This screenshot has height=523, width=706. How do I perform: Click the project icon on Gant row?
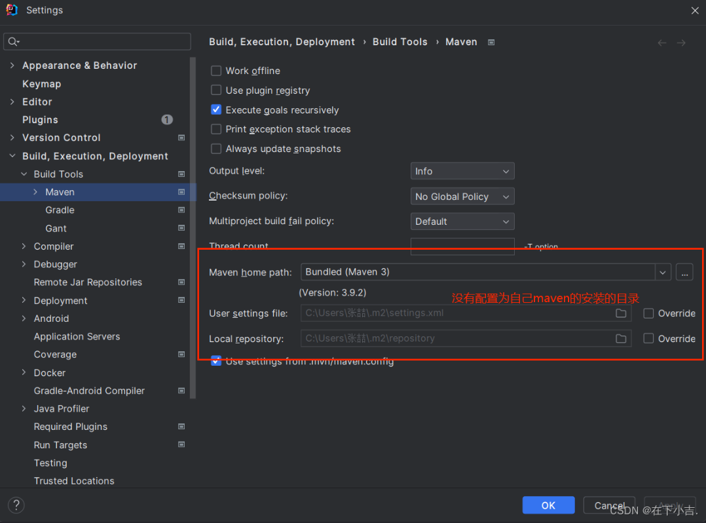181,228
